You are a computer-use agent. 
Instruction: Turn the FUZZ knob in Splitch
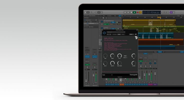(105, 56)
